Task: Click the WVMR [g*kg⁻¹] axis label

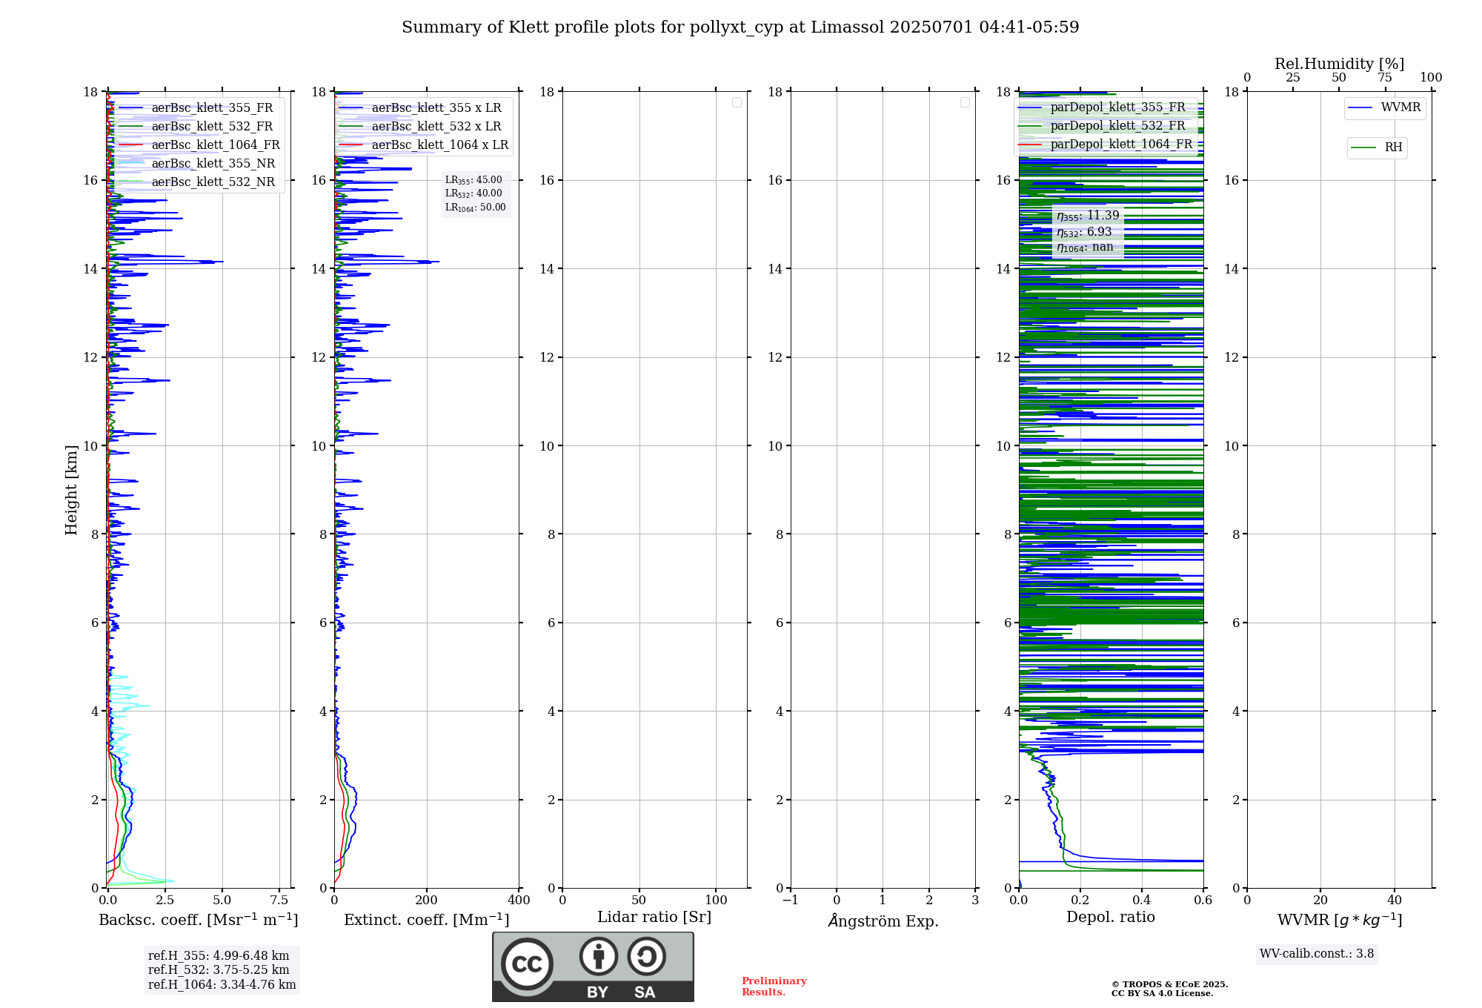Action: click(x=1340, y=920)
